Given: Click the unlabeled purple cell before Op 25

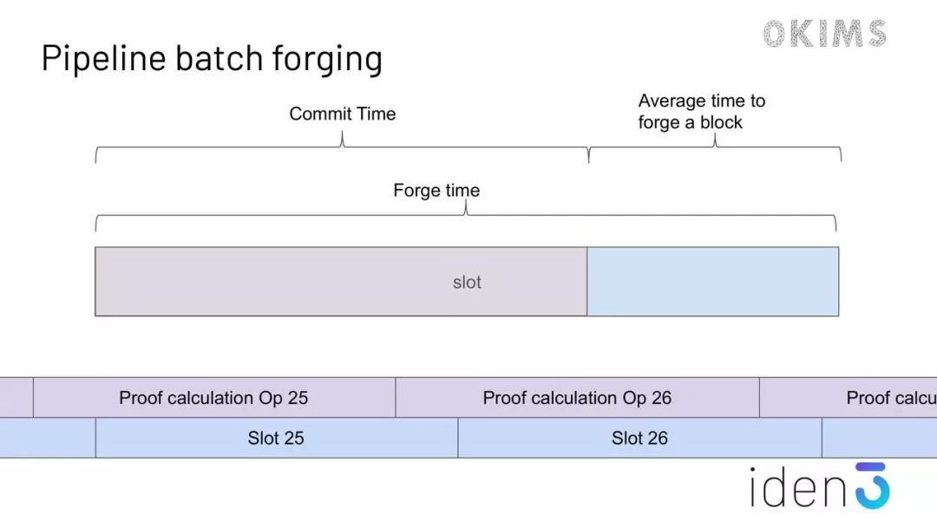Looking at the screenshot, I should 16,398.
